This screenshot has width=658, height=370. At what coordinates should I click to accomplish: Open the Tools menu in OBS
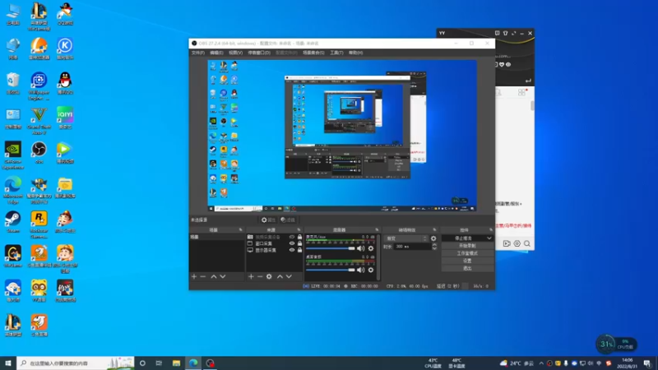(336, 53)
